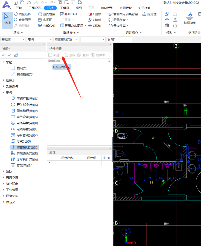Screen dimensions: 201x246
Task: Select 电线导管(电)(X) in tree
Action: tap(25, 123)
